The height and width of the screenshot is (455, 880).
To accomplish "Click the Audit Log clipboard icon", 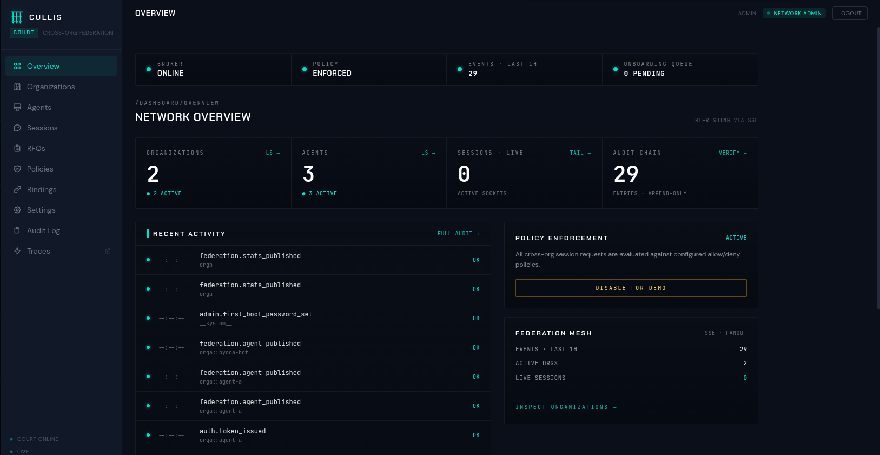I will 17,230.
